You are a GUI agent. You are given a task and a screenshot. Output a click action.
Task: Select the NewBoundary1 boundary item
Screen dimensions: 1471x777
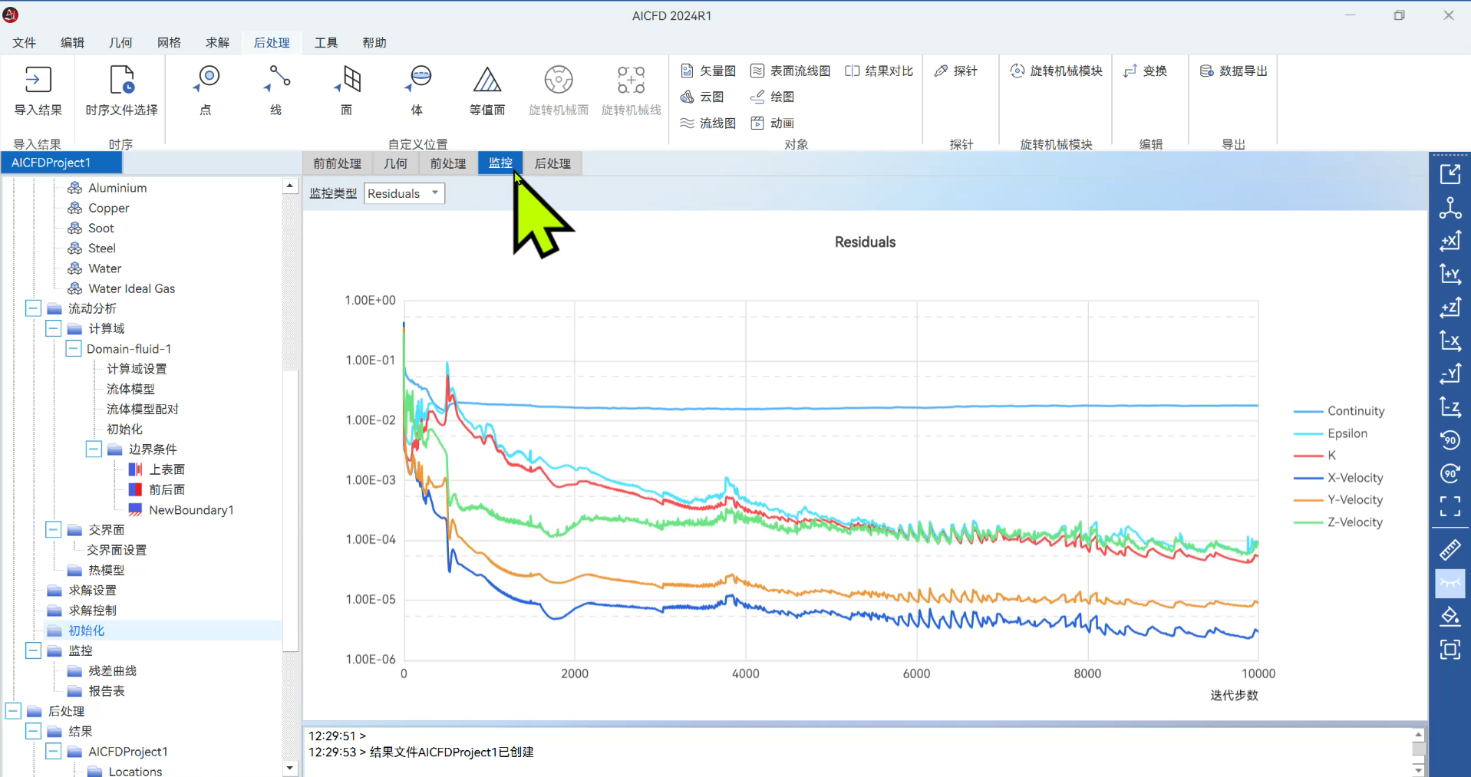click(191, 510)
